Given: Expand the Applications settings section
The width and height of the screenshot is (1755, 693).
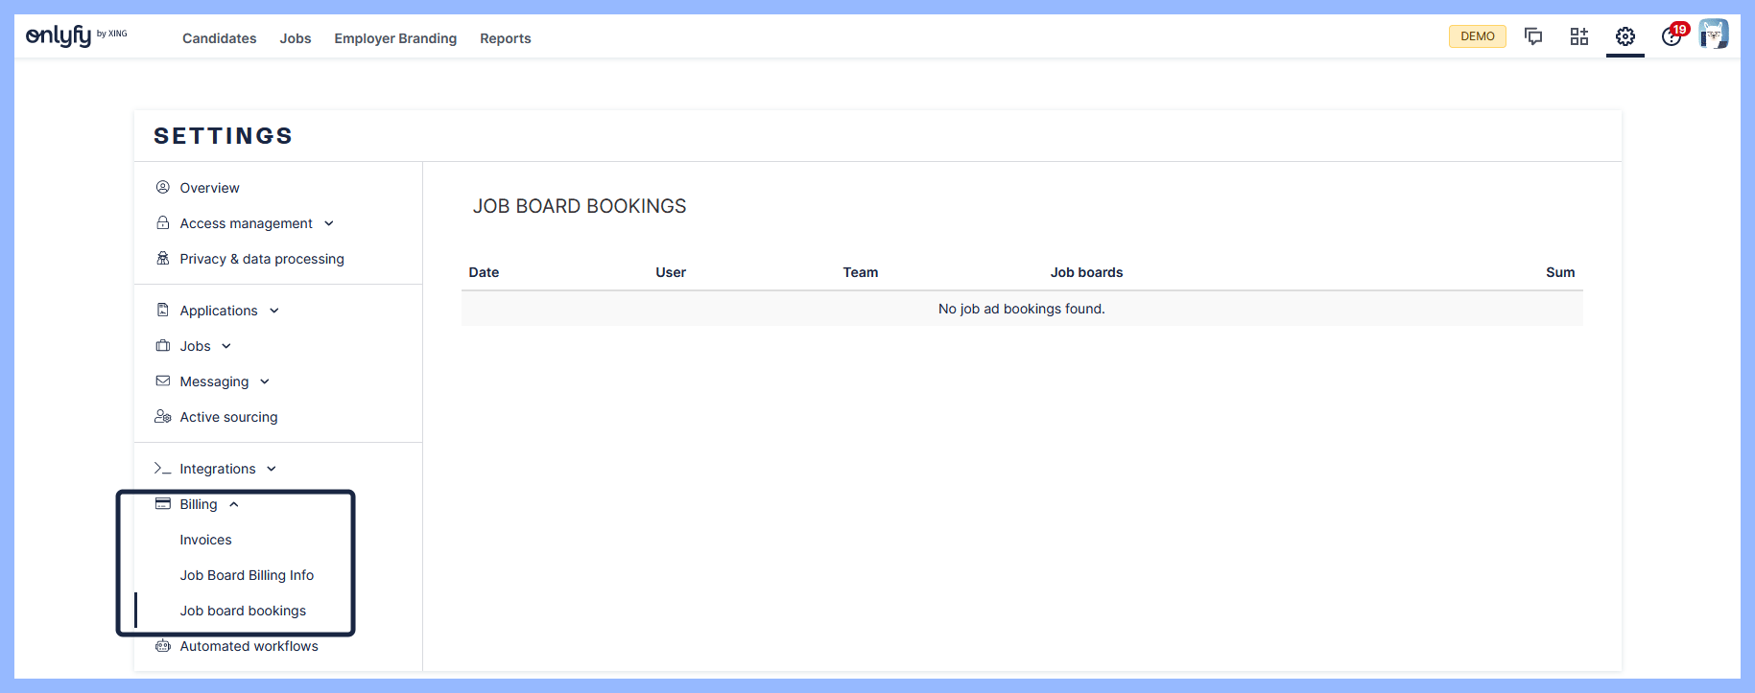Looking at the screenshot, I should pos(219,311).
